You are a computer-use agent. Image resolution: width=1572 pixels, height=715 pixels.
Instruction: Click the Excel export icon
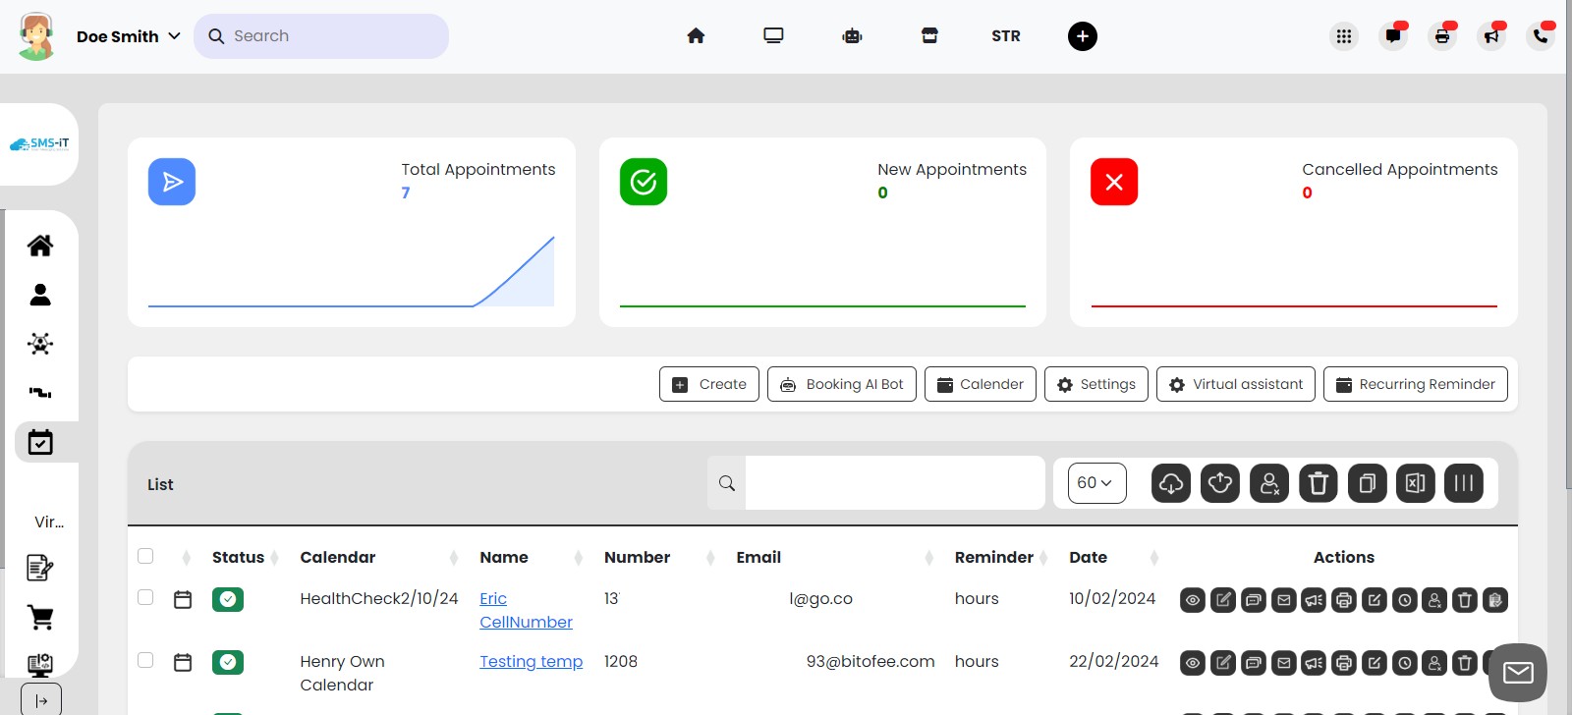1415,483
